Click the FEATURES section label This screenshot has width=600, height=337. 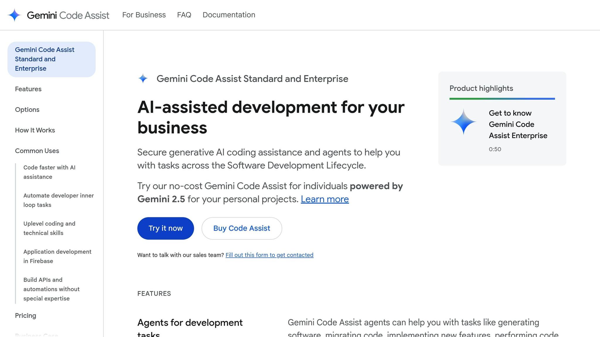[154, 294]
